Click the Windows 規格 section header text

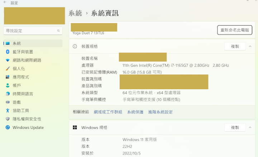[94, 127]
